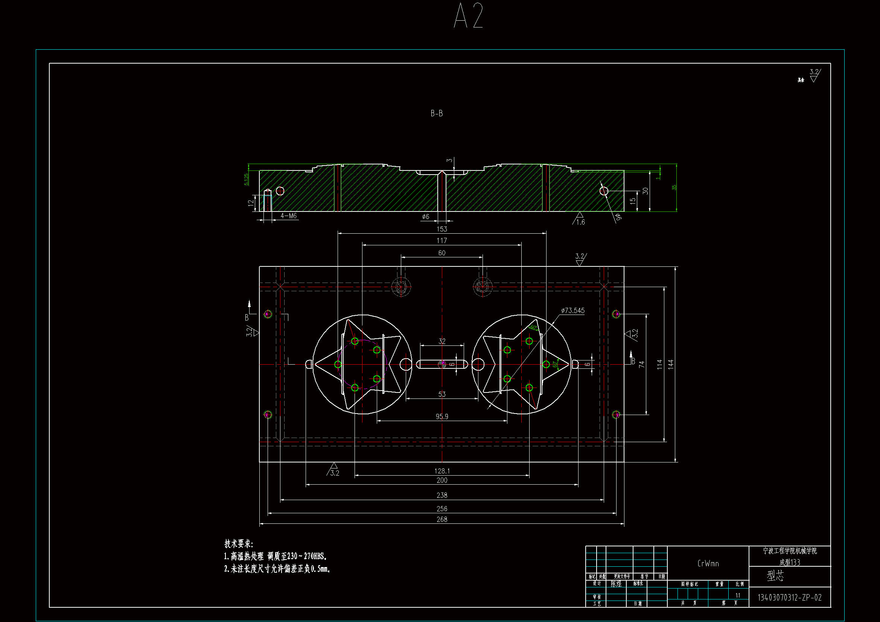The width and height of the screenshot is (880, 622).
Task: Click the 128.1 dimension text
Action: coord(442,471)
